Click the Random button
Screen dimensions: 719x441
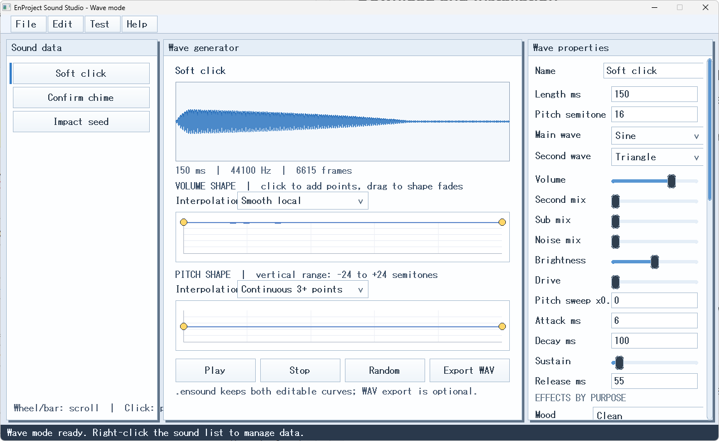coord(385,370)
